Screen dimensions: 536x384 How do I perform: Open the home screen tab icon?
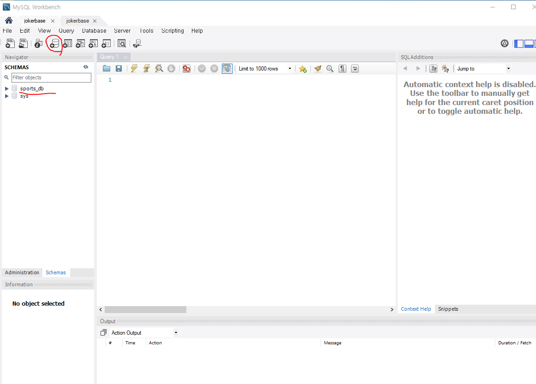9,20
